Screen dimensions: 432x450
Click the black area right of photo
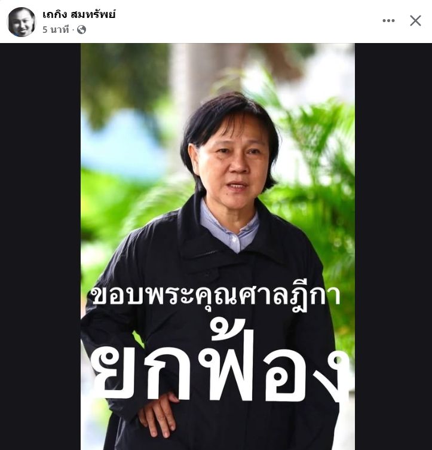(x=393, y=247)
